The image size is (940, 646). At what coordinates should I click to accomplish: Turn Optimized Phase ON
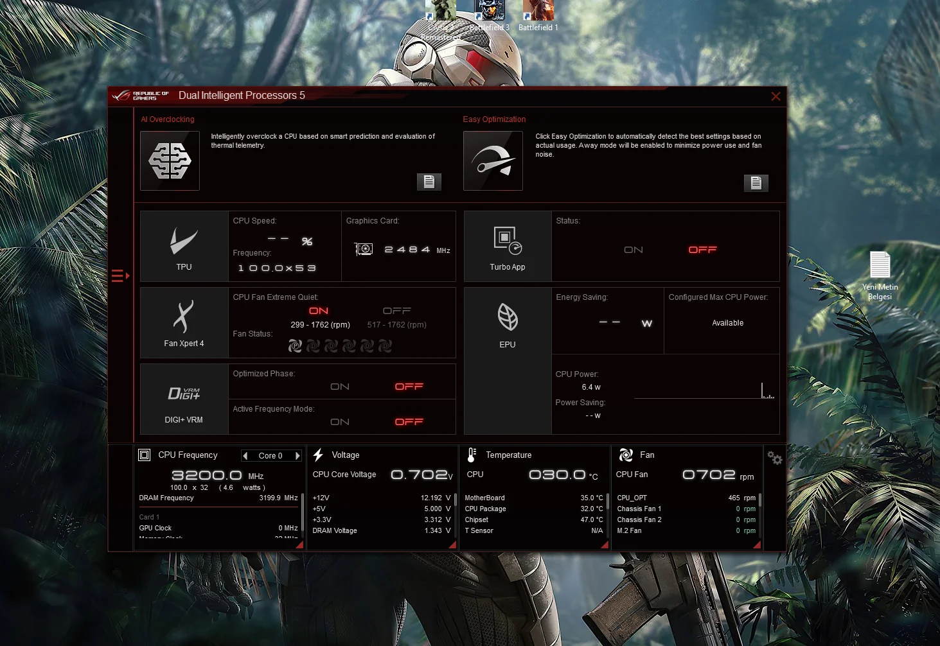click(x=340, y=387)
